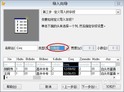Click 泊头市富镇 in the 胡晓伟 row
This screenshot has height=92, width=124.
108,69
